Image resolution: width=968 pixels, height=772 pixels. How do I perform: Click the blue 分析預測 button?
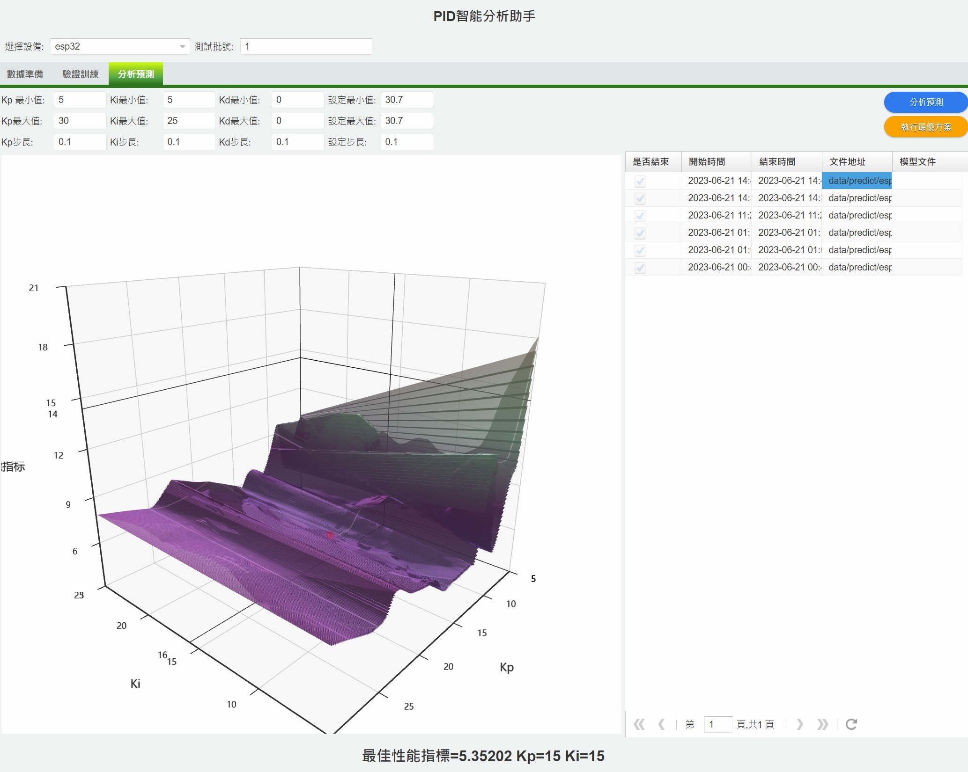[925, 102]
